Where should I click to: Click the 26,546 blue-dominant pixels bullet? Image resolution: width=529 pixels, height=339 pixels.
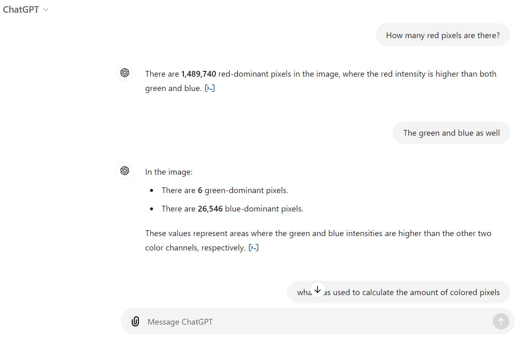pos(232,209)
